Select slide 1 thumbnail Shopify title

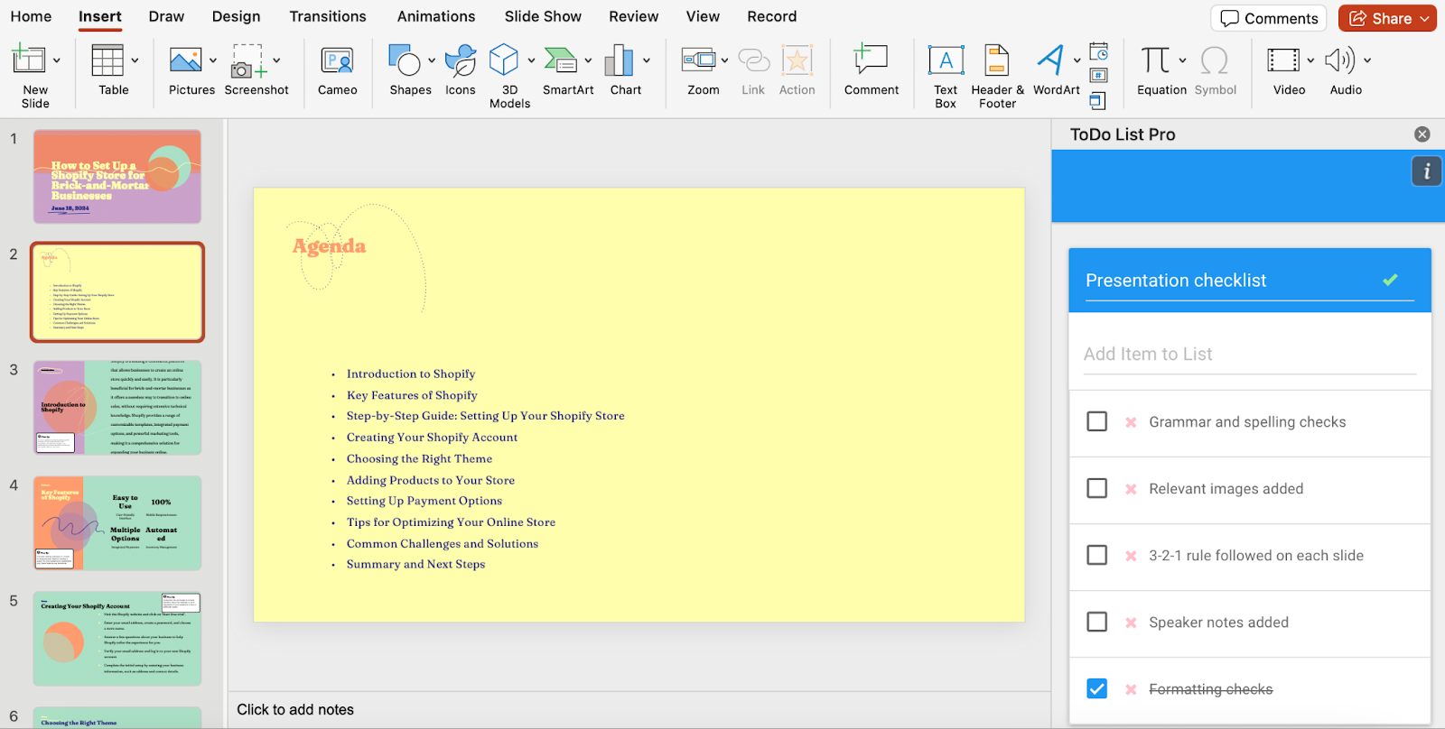coord(117,177)
